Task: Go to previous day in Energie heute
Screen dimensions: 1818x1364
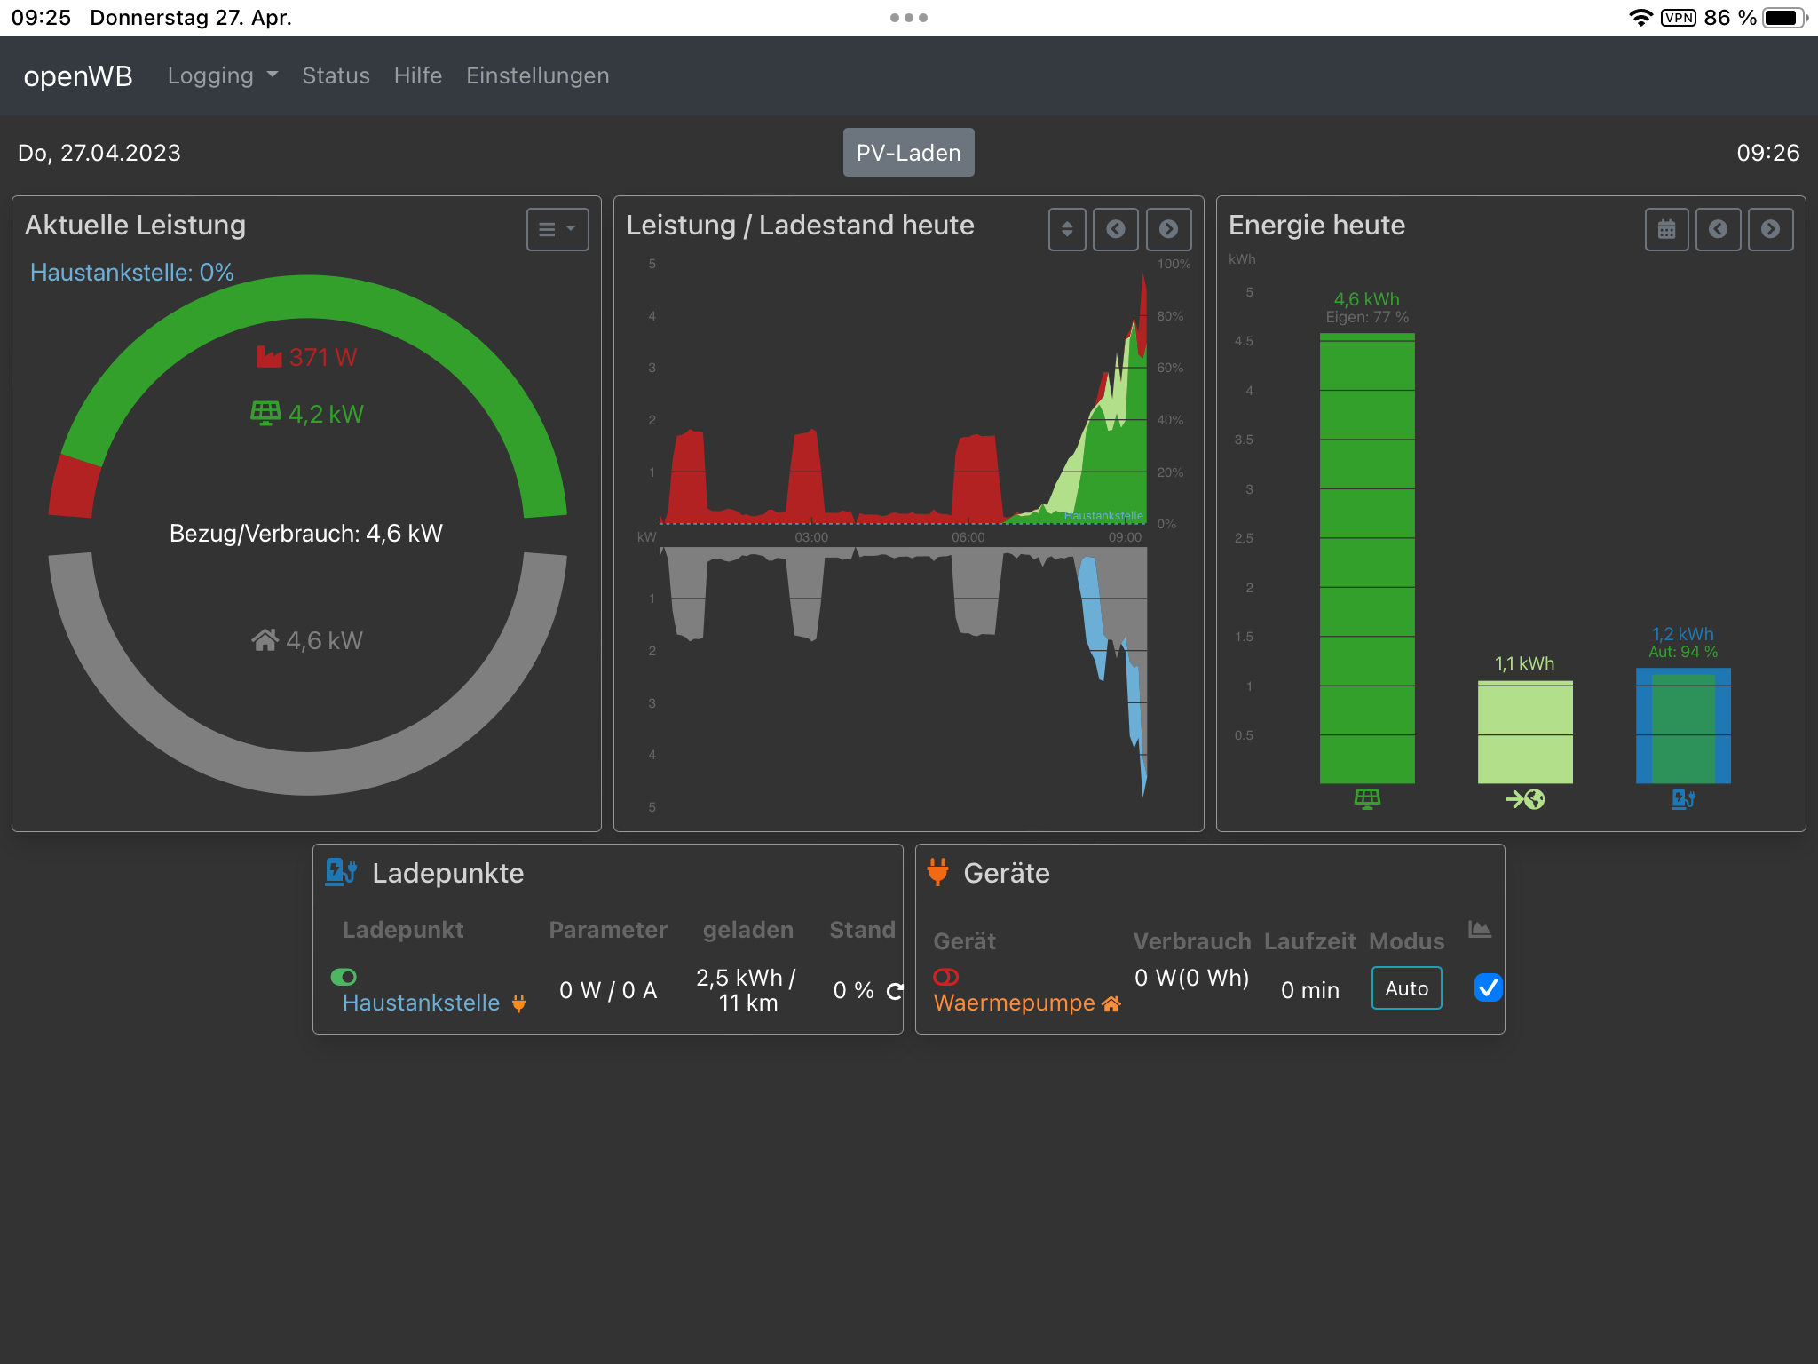Action: 1718,230
